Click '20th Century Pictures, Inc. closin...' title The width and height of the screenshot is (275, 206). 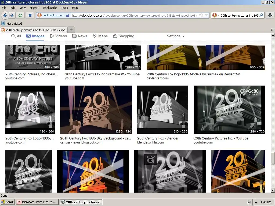pyautogui.click(x=32, y=74)
